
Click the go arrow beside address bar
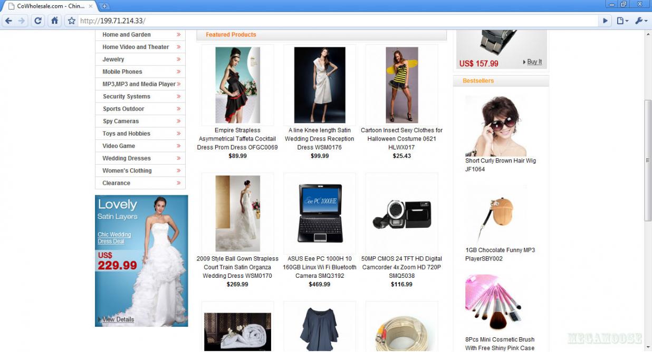606,21
